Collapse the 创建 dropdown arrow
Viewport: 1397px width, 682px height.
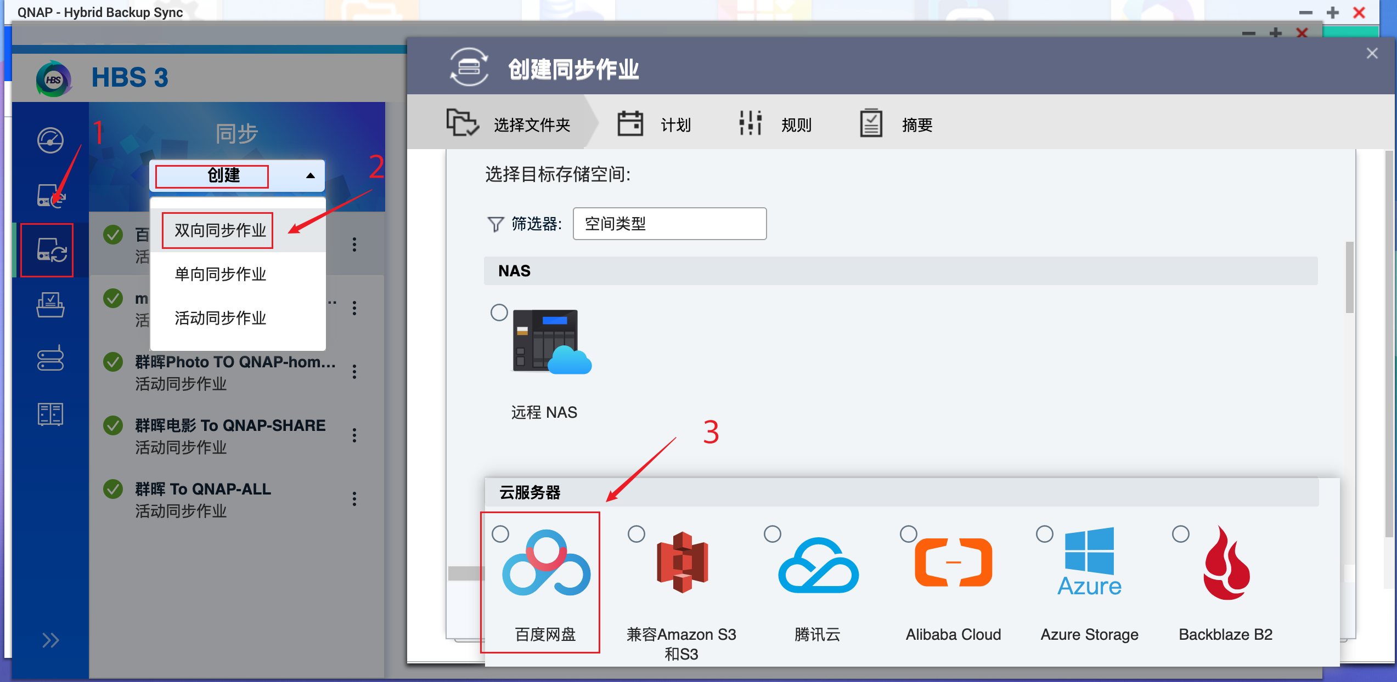click(310, 176)
